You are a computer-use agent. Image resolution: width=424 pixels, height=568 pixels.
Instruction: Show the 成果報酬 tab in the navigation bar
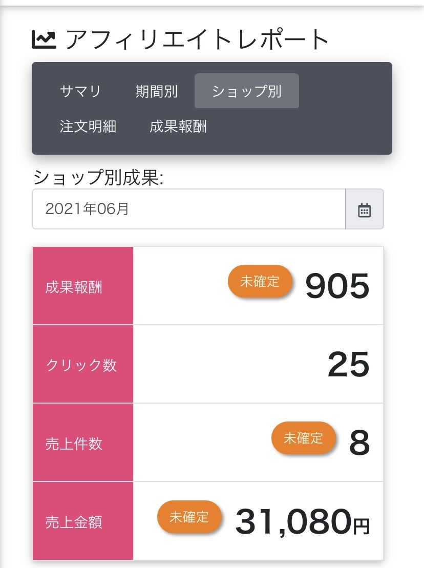click(x=178, y=126)
